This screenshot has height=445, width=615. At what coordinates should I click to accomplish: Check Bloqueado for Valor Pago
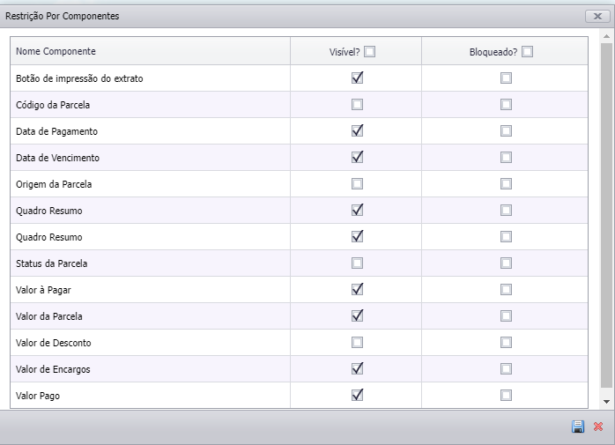point(506,395)
